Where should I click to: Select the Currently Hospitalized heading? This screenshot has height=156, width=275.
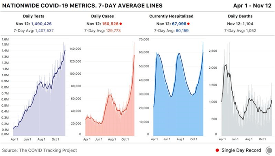pos(171,16)
